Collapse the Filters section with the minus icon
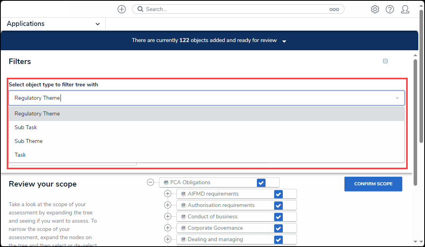 385,61
